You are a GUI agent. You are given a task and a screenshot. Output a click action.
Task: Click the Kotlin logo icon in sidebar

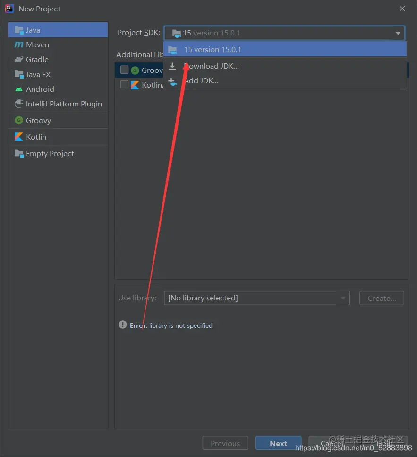click(x=19, y=137)
